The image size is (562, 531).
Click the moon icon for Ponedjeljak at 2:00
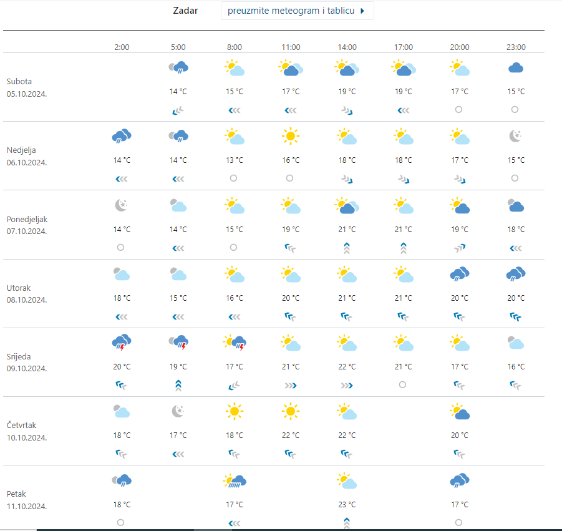coord(122,205)
